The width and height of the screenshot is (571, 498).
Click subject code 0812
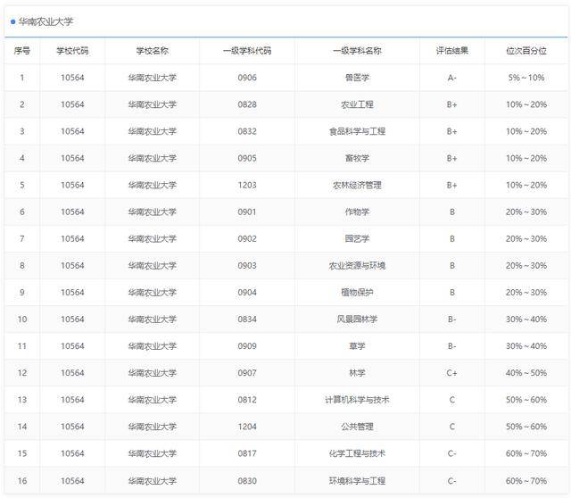click(247, 400)
